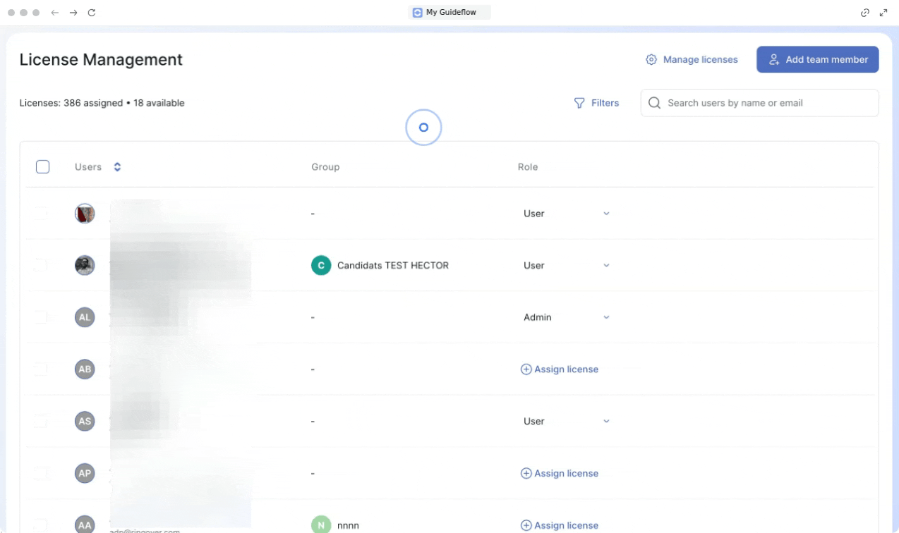Screen dimensions: 899x533
Task: Click the green Candidats TEST HECTOR badge
Action: [321, 266]
